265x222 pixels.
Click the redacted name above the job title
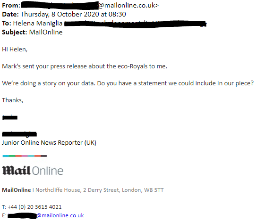point(19,134)
